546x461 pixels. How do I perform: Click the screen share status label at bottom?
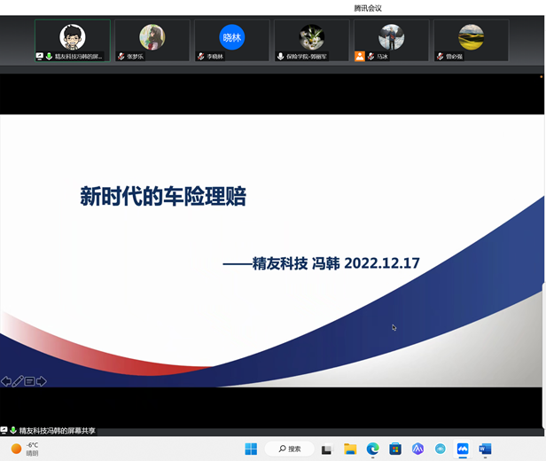click(x=55, y=431)
